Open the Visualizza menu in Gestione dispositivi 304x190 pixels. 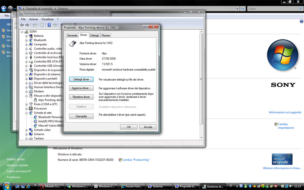[47, 19]
